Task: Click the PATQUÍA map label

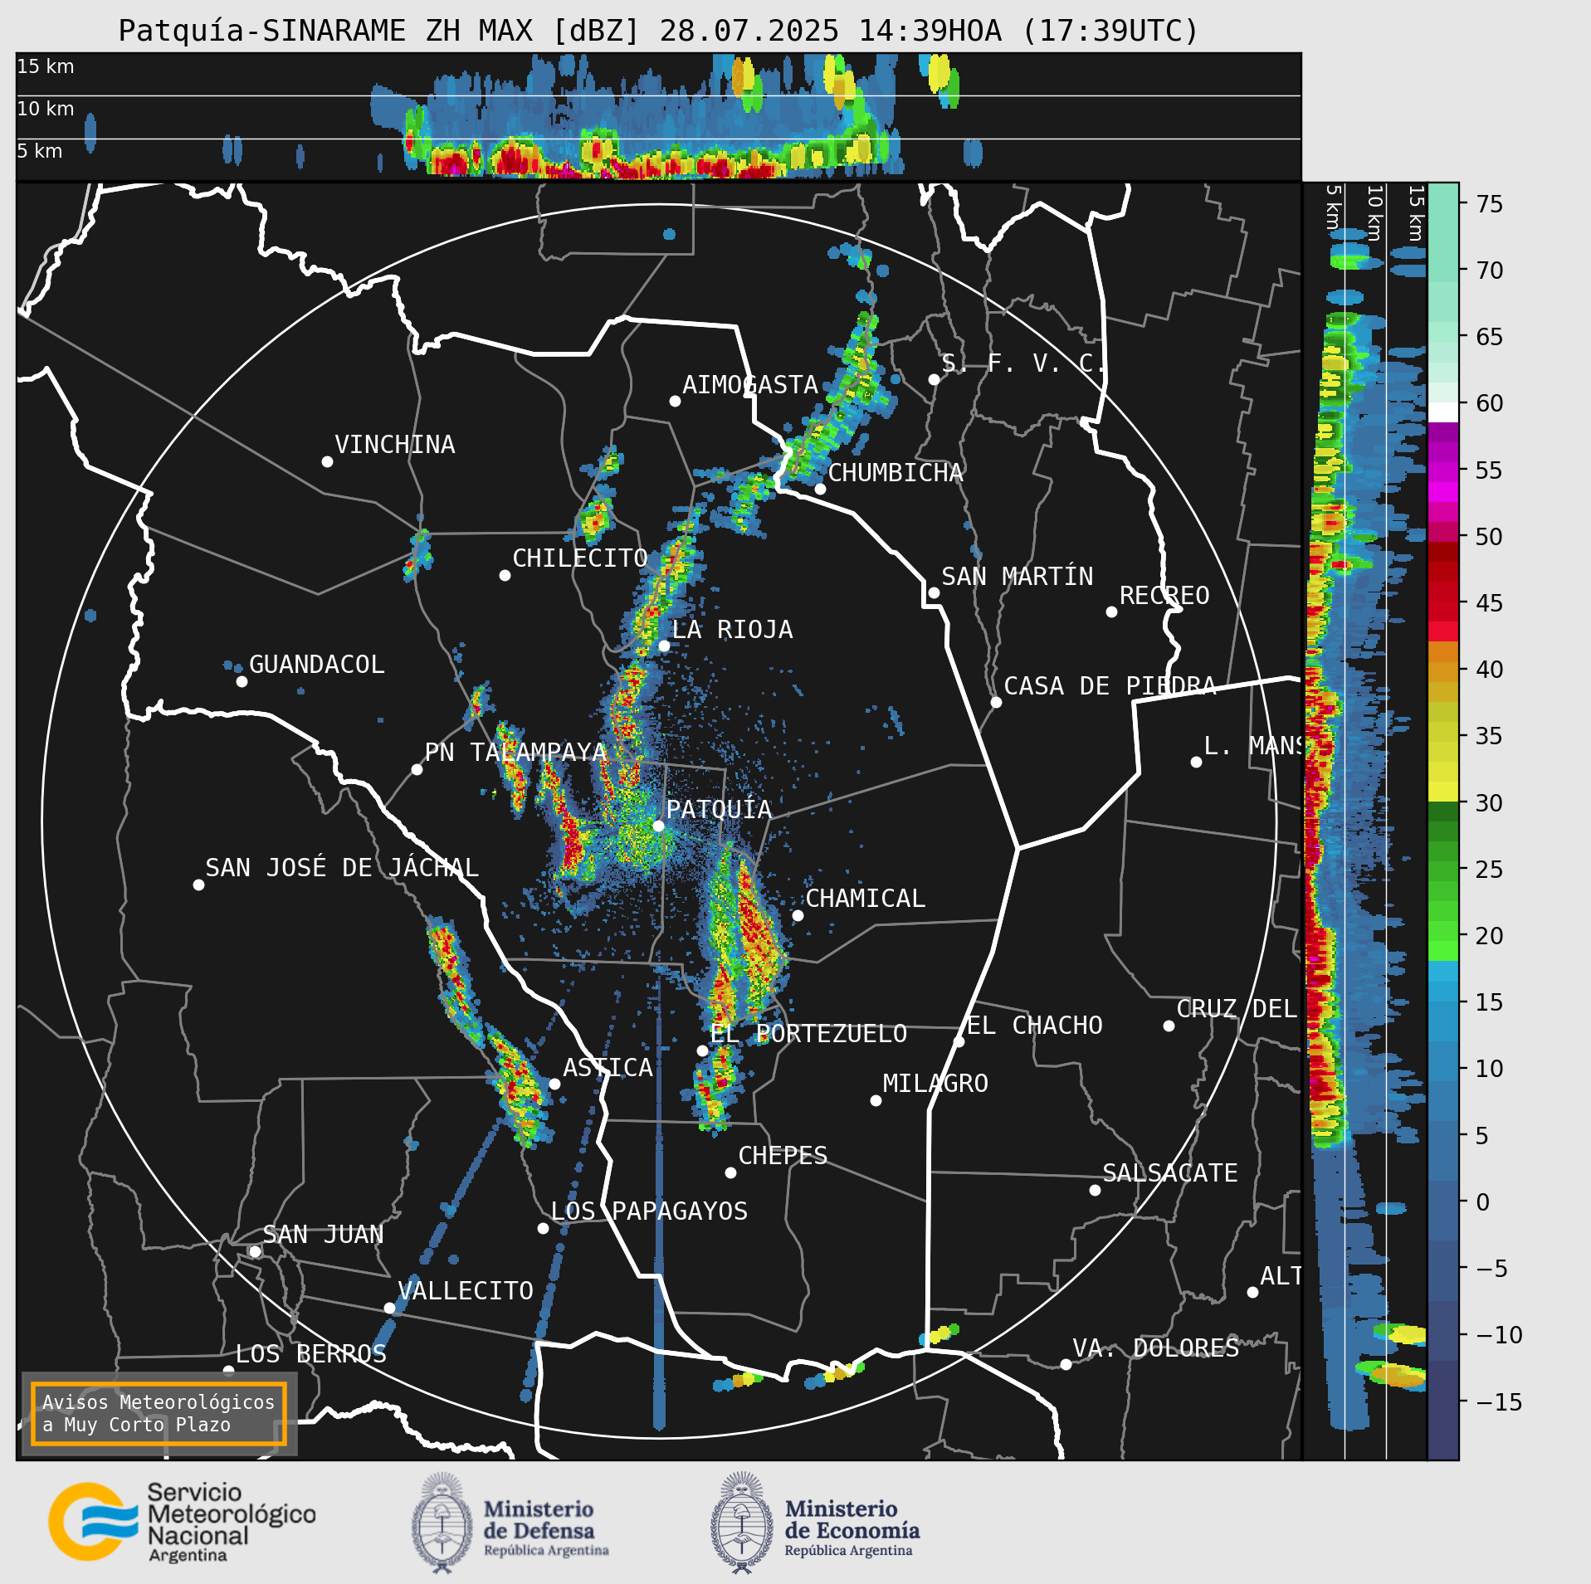Action: point(719,810)
